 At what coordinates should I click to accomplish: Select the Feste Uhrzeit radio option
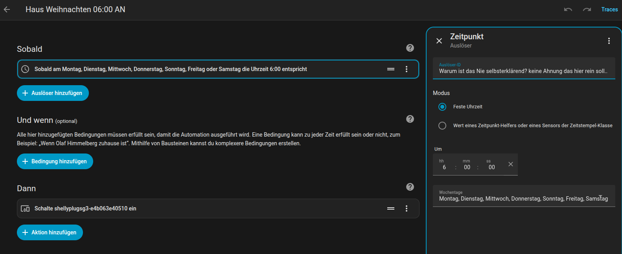[442, 107]
